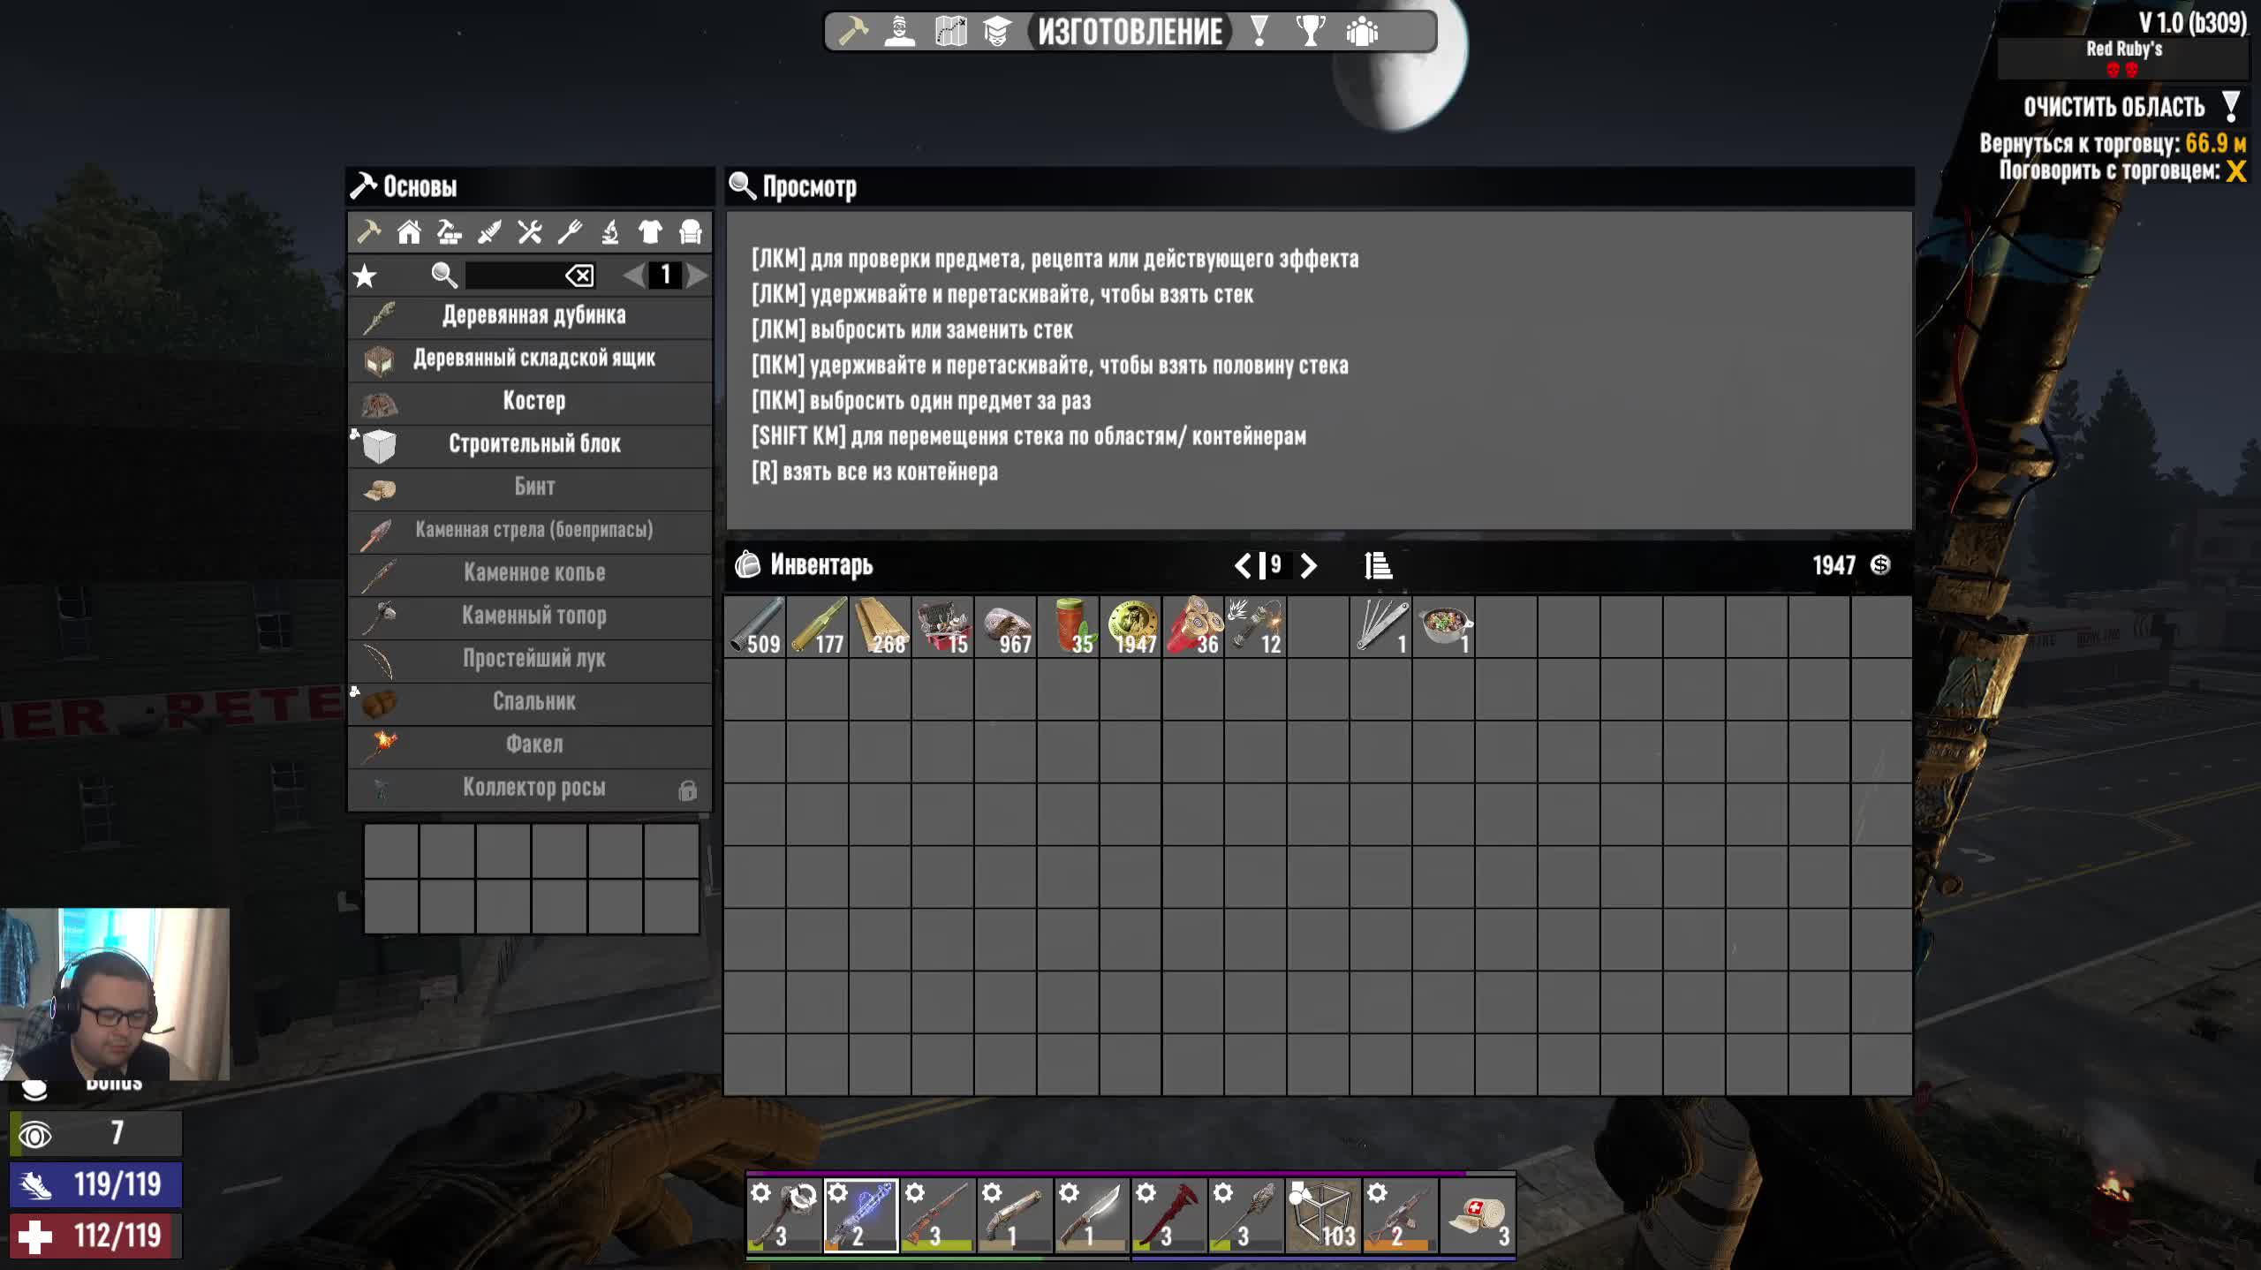
Task: Open the character tab icon
Action: [x=900, y=32]
